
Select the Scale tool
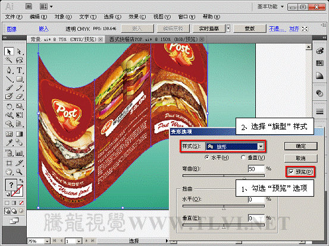19,106
